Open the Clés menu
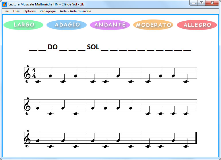The image size is (221, 160). coord(16,11)
